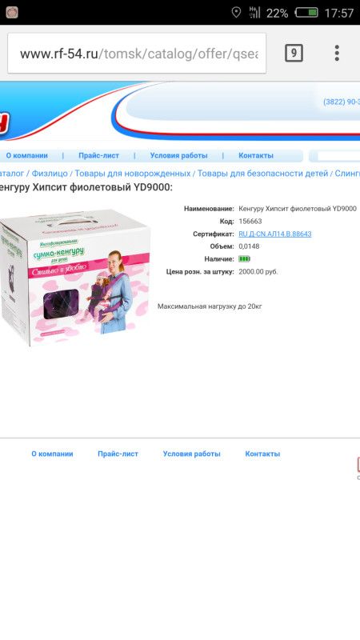Viewport: 360px width, 640px height.
Task: Open footer link О компании
Action: pyautogui.click(x=52, y=454)
